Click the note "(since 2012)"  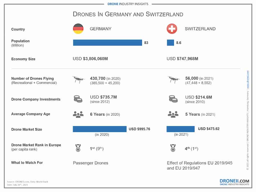tap(100, 102)
